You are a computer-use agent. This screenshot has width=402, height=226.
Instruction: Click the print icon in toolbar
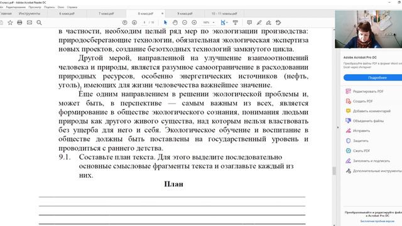click(19, 23)
